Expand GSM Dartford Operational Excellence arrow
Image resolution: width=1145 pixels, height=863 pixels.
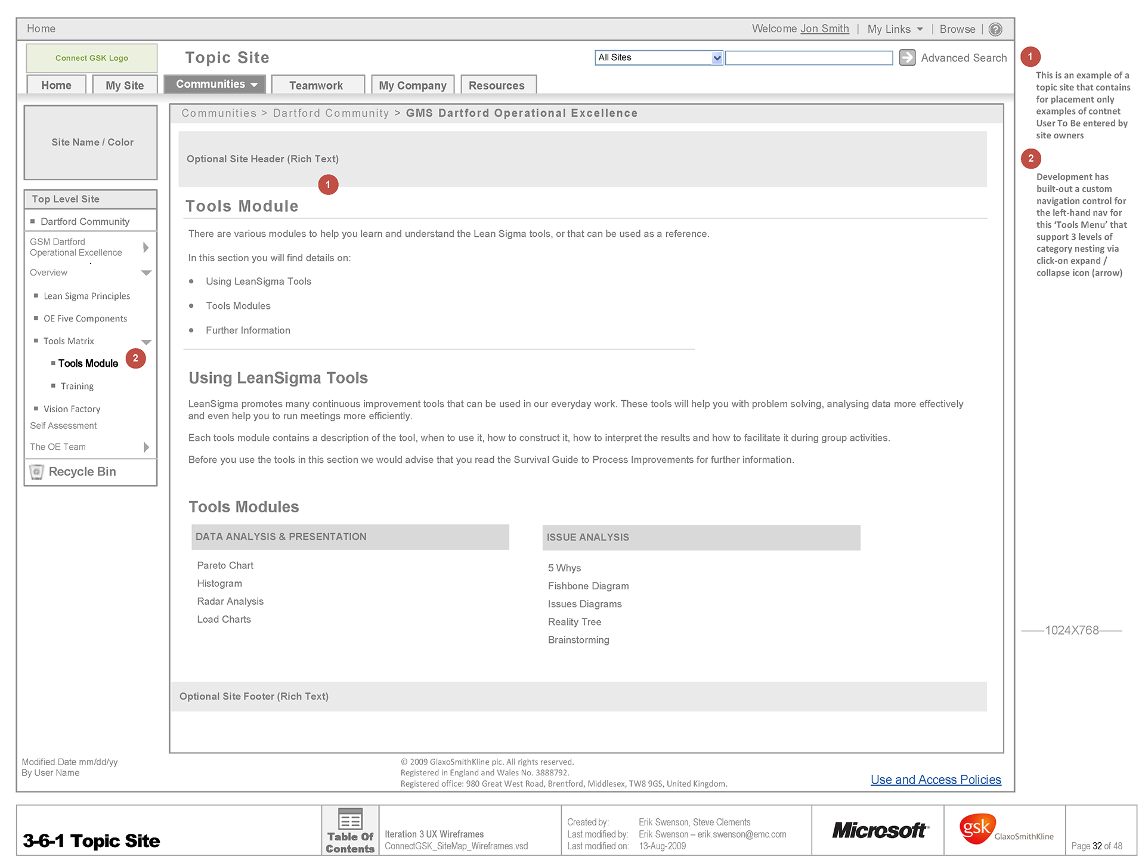[x=146, y=247]
